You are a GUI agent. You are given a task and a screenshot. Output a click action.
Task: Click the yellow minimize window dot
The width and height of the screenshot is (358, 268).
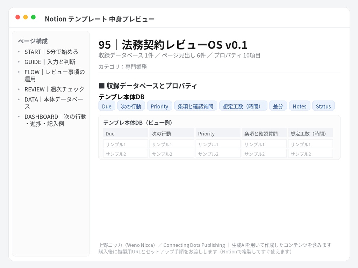pos(26,17)
